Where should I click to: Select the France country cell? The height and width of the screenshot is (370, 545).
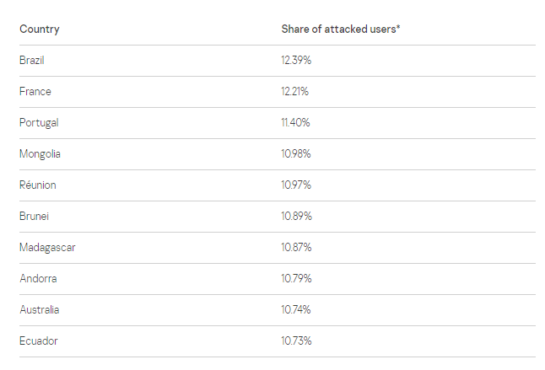point(35,92)
